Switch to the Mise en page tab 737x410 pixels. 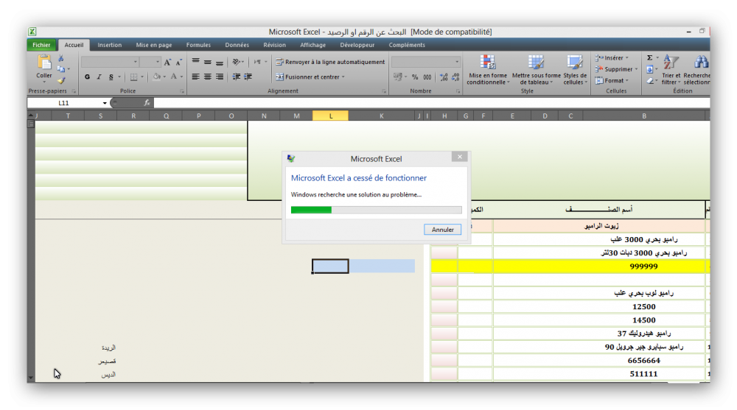(x=154, y=45)
